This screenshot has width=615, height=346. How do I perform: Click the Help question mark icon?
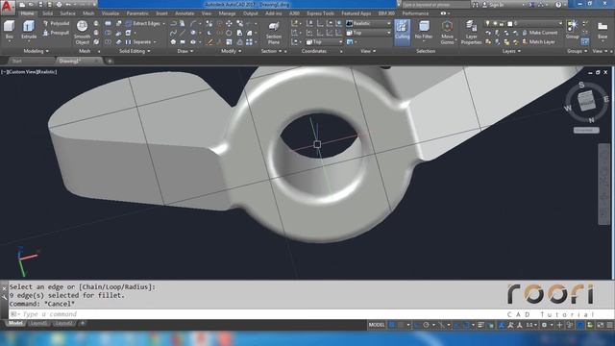point(558,5)
